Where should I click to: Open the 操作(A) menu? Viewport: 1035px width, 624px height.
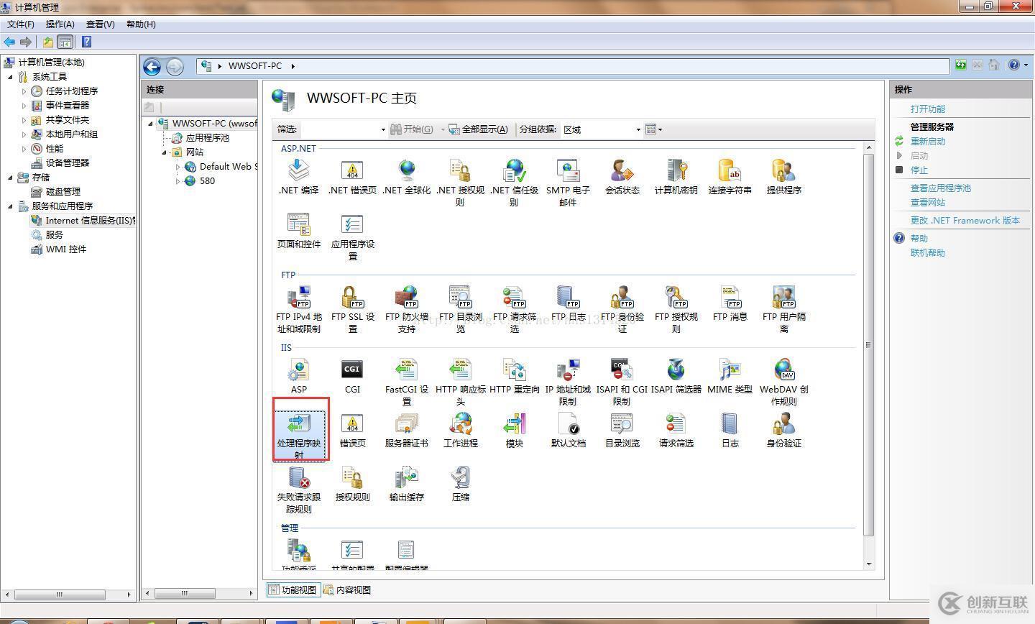coord(60,24)
